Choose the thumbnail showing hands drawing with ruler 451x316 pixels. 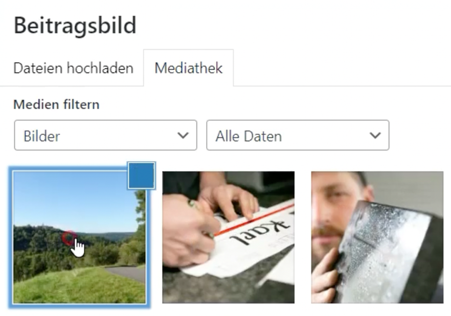tap(229, 237)
